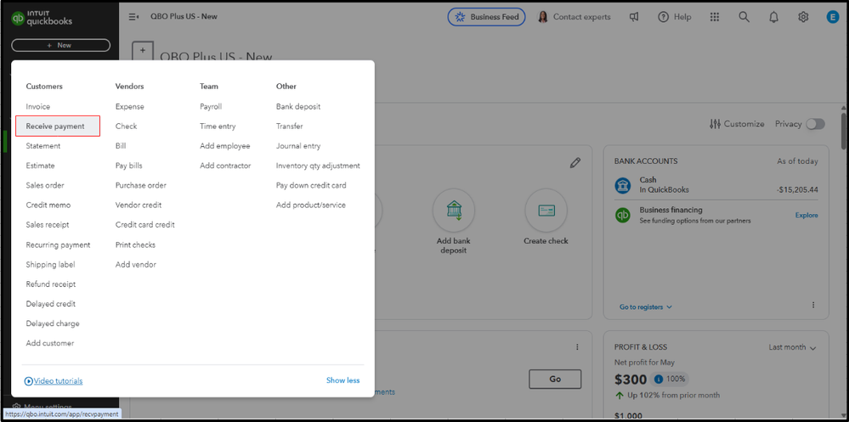Screen dimensions: 849x422
Task: Open the user profile avatar E
Action: tap(832, 17)
